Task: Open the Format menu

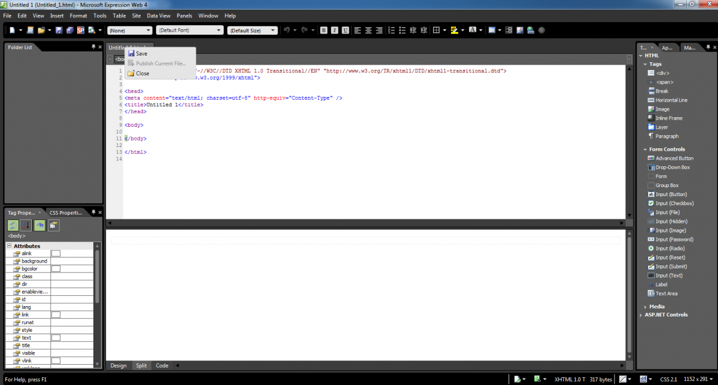Action: [78, 16]
